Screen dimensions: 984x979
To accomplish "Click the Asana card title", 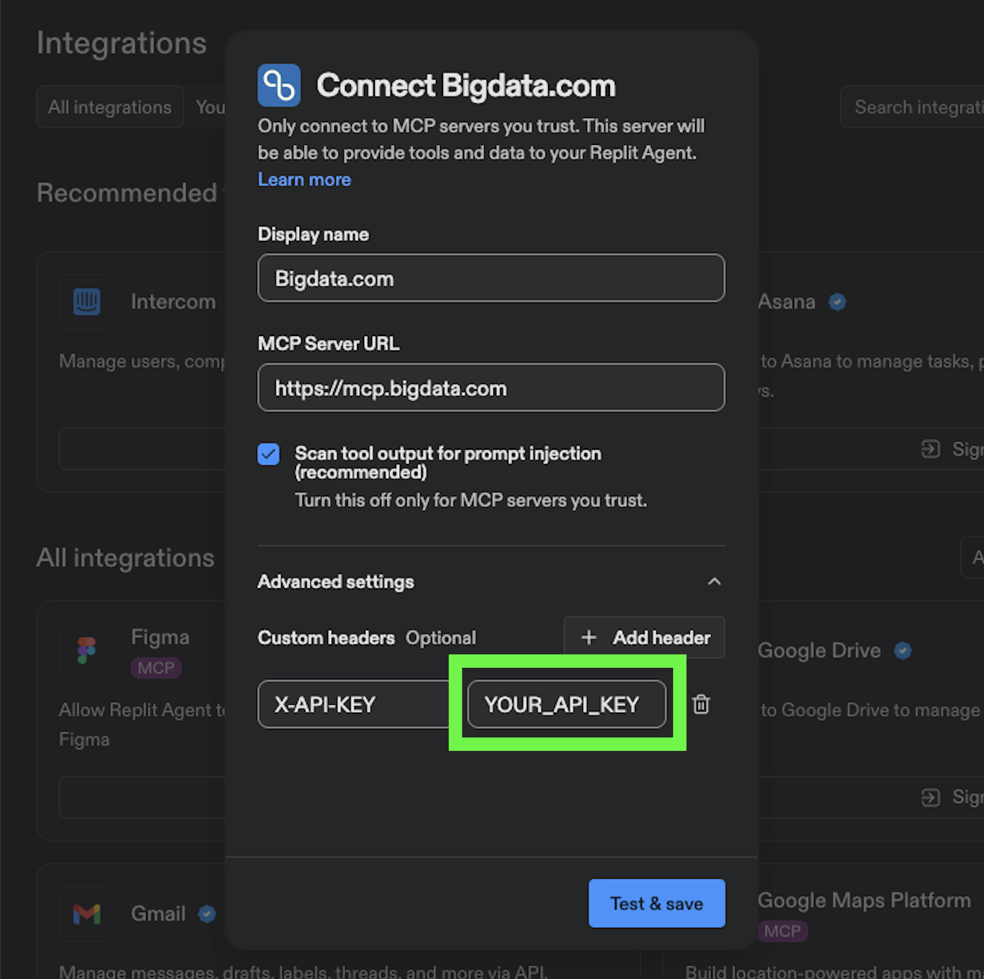I will [x=787, y=302].
